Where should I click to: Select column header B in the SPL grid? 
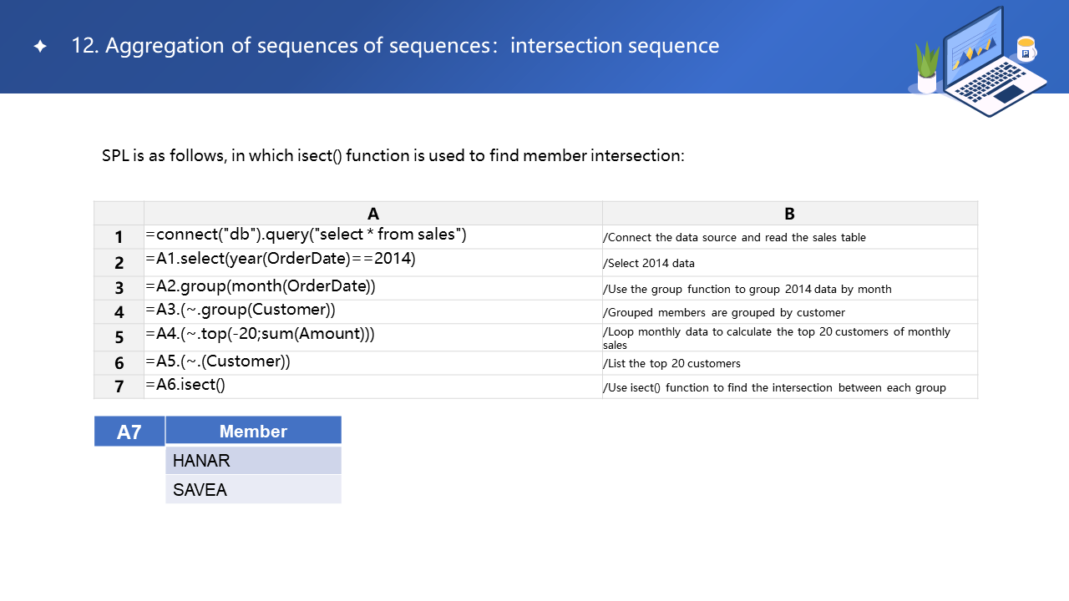tap(789, 214)
